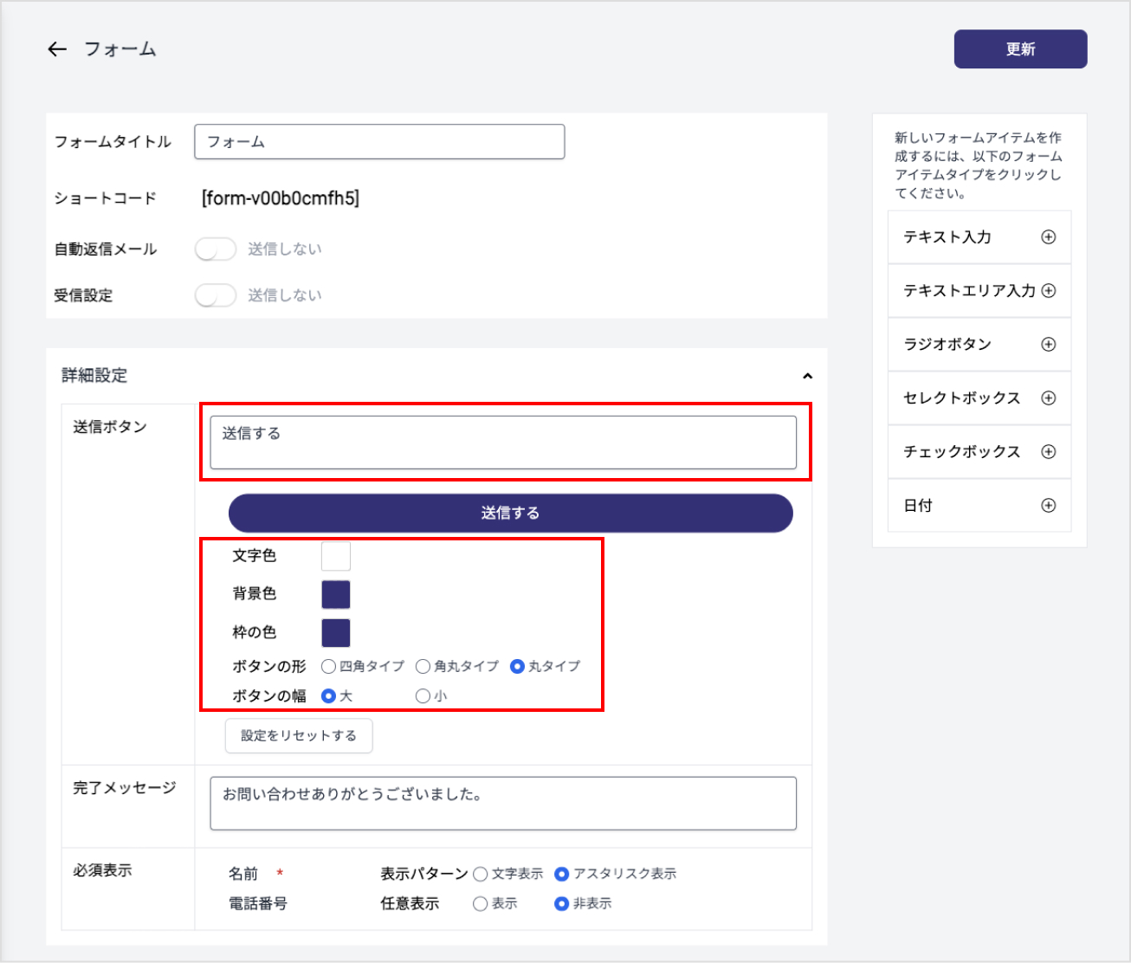1131x963 pixels.
Task: Pick the 枠の色 border color swatch
Action: click(x=336, y=633)
